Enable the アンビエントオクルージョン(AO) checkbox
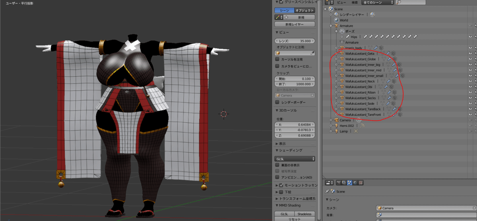477x221 pixels. [x=277, y=177]
